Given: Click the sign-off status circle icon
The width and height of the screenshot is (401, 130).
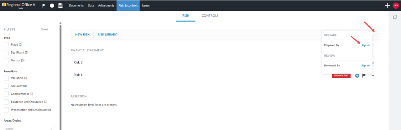Looking at the screenshot, I should tap(376, 35).
